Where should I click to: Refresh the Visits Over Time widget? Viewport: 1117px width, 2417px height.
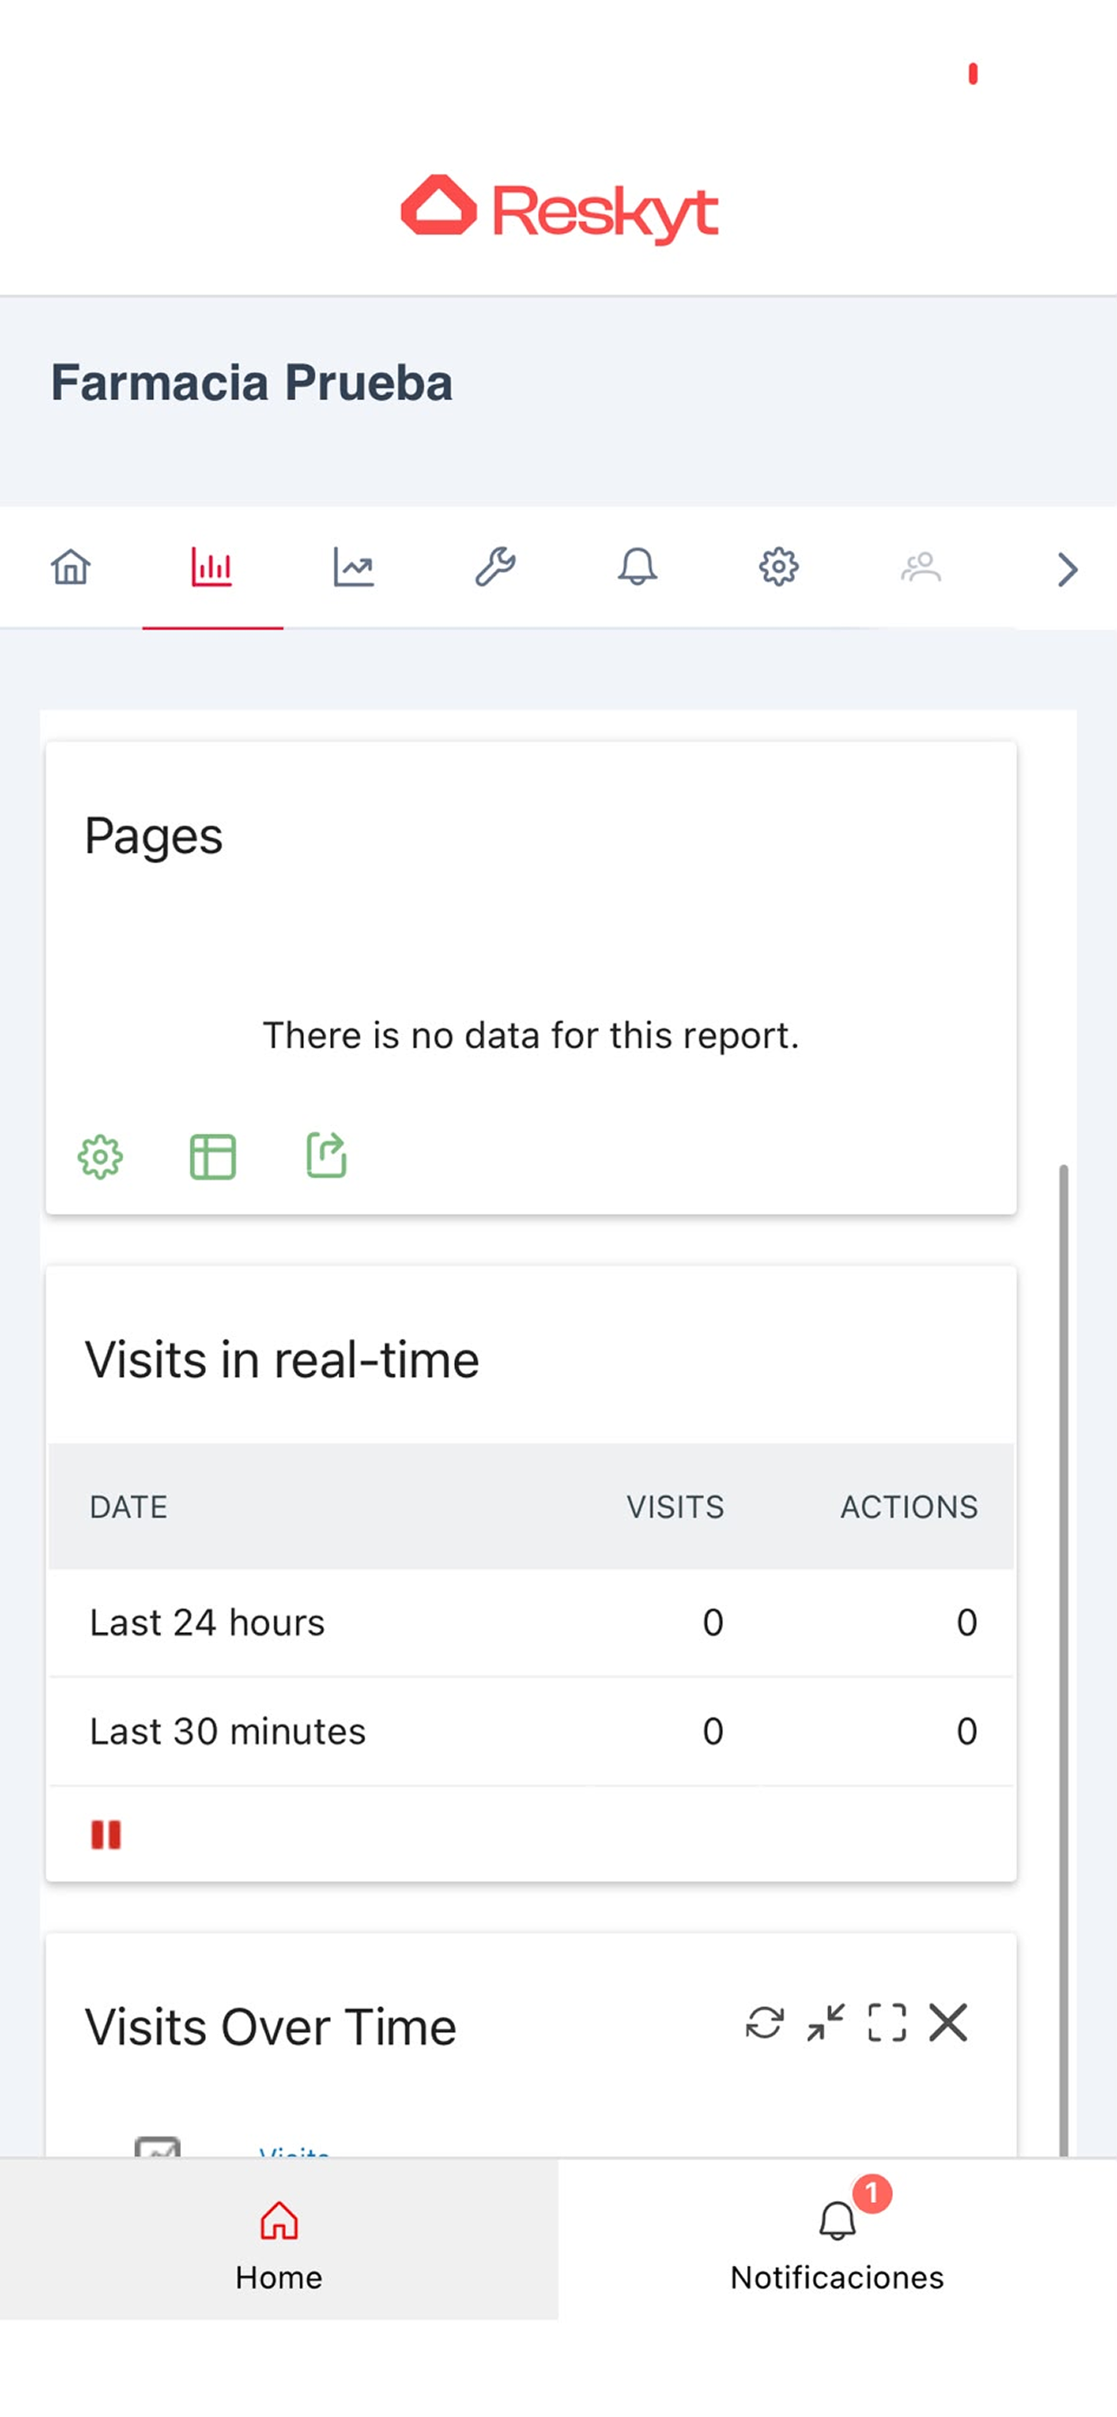[x=764, y=2023]
